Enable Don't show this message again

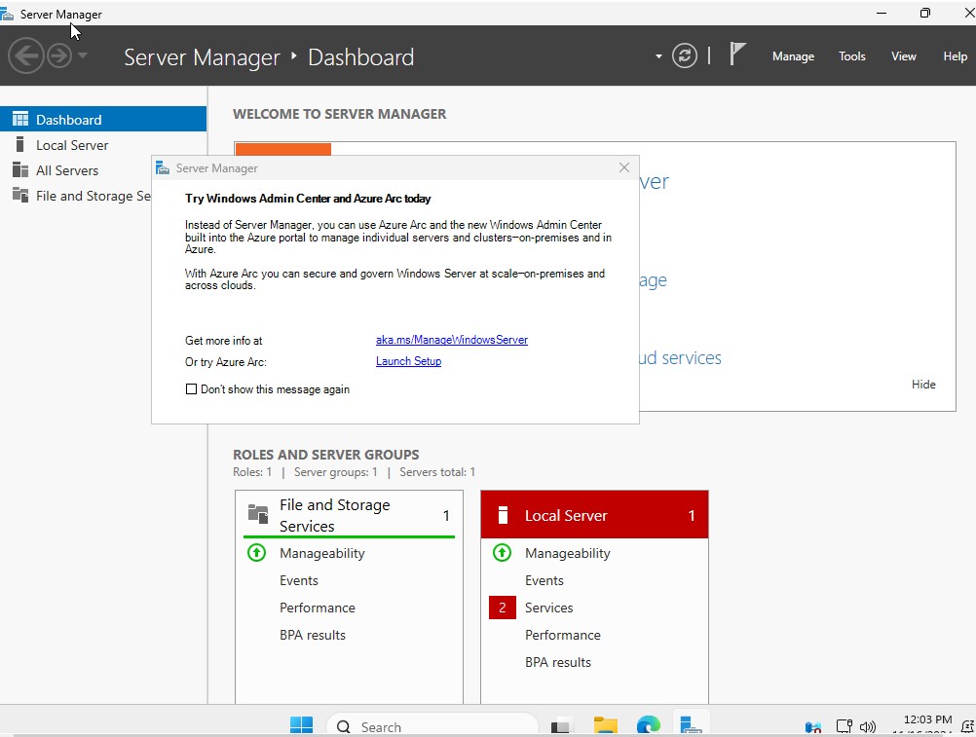click(191, 389)
